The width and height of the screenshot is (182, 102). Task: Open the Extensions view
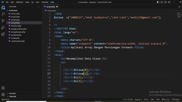(3, 34)
